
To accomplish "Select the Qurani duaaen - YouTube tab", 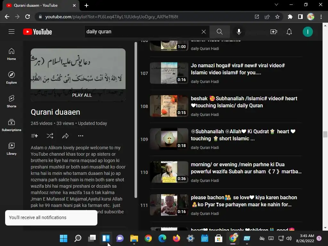I will (x=41, y=5).
